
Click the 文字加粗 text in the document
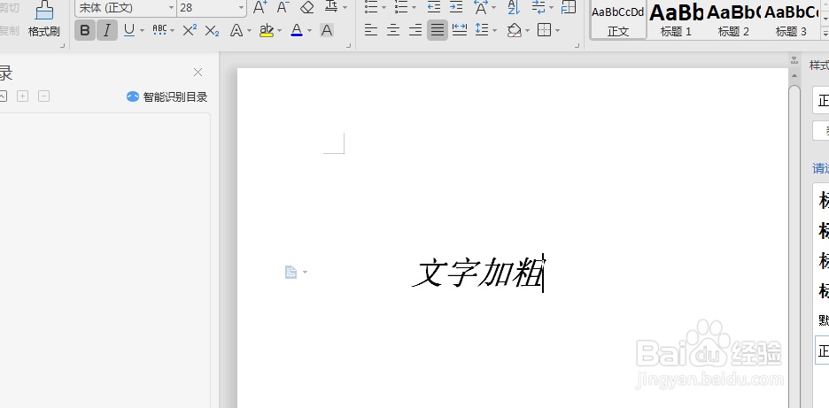[477, 272]
